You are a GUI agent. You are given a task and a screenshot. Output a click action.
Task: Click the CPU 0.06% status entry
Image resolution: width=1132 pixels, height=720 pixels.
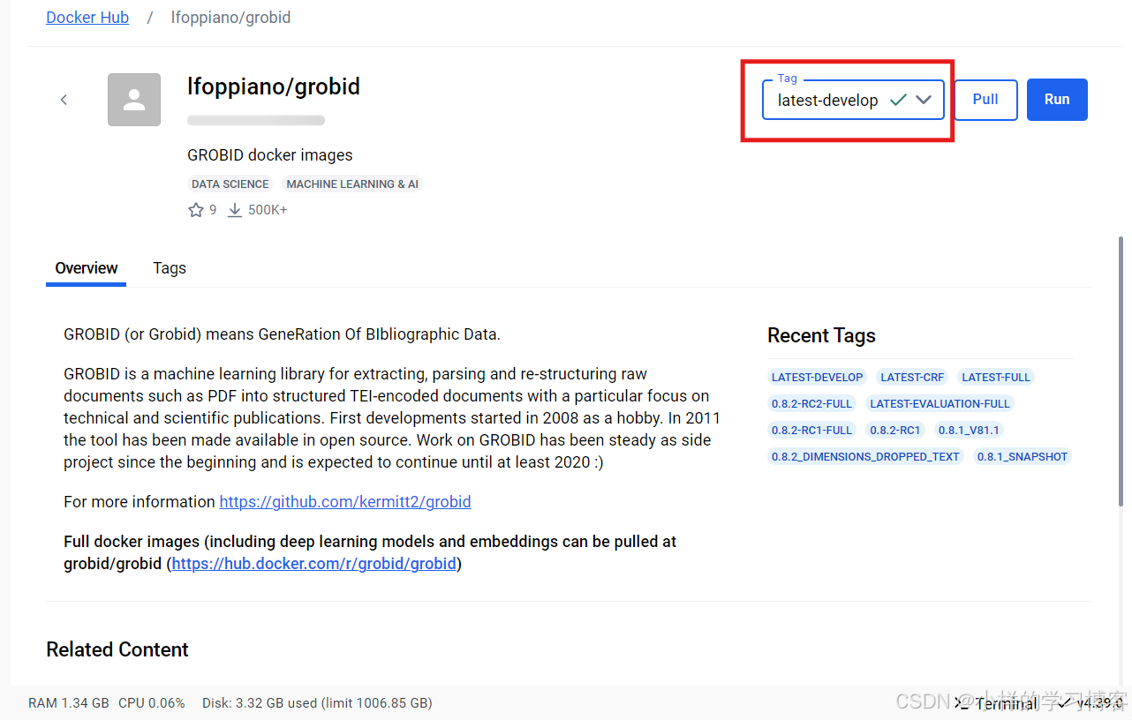[152, 703]
